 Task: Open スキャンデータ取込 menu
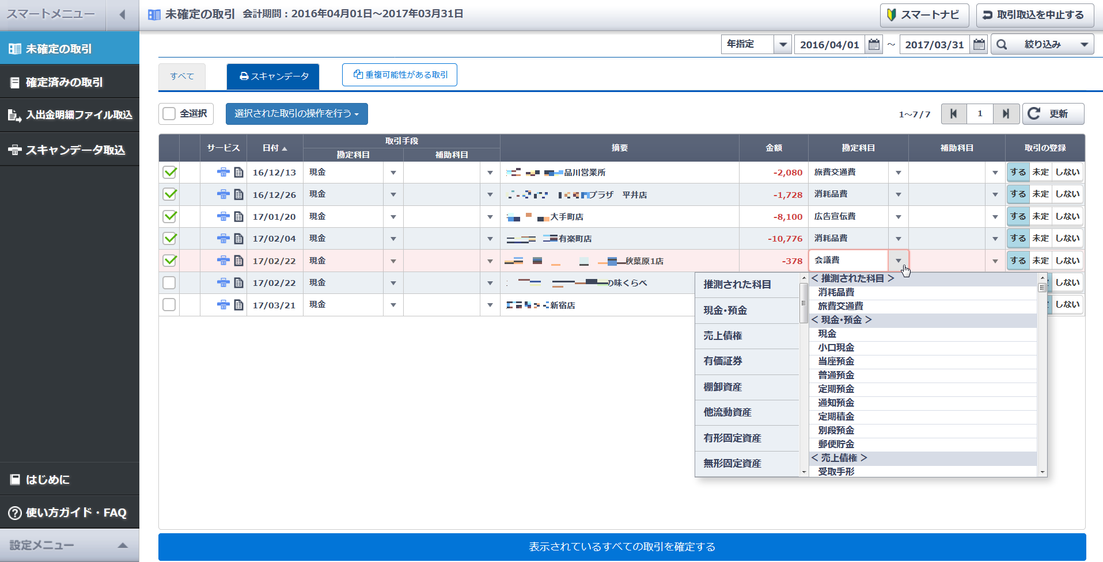coord(69,150)
